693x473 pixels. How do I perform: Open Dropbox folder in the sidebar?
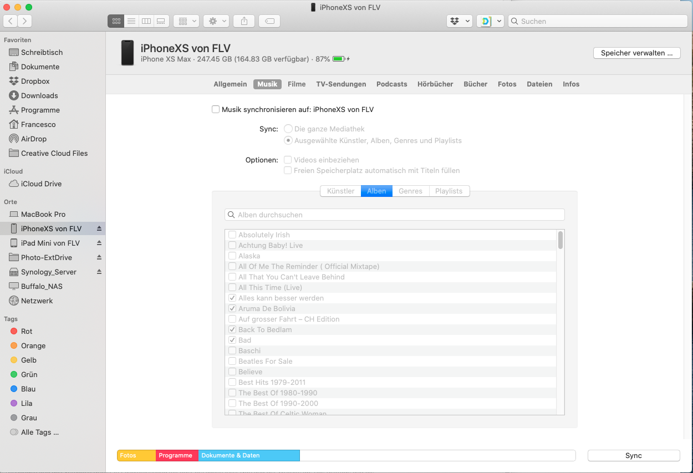coord(35,81)
